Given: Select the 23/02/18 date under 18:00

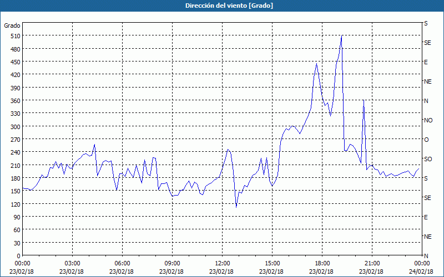Looking at the screenshot, I should [321, 271].
